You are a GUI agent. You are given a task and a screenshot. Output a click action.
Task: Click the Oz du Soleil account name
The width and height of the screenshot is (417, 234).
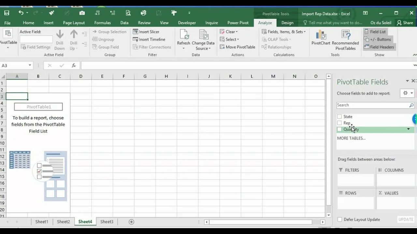(381, 23)
